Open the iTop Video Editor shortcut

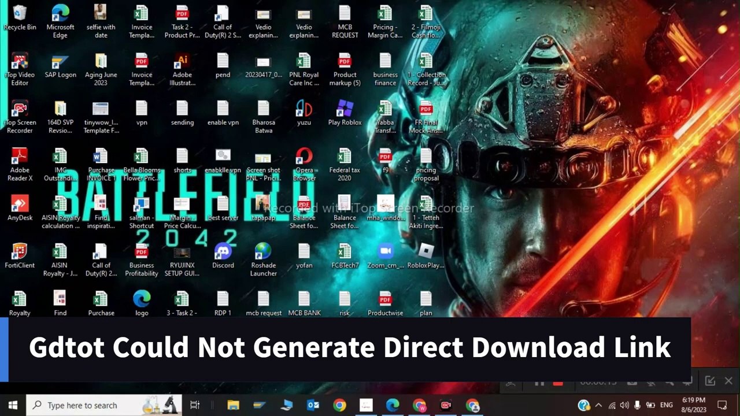(x=20, y=69)
